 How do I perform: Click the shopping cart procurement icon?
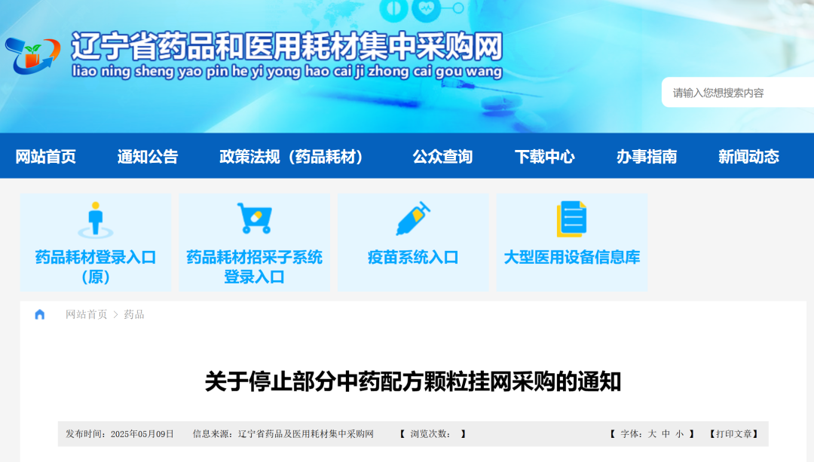(x=255, y=219)
